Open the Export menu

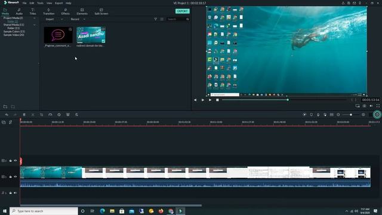(58, 3)
